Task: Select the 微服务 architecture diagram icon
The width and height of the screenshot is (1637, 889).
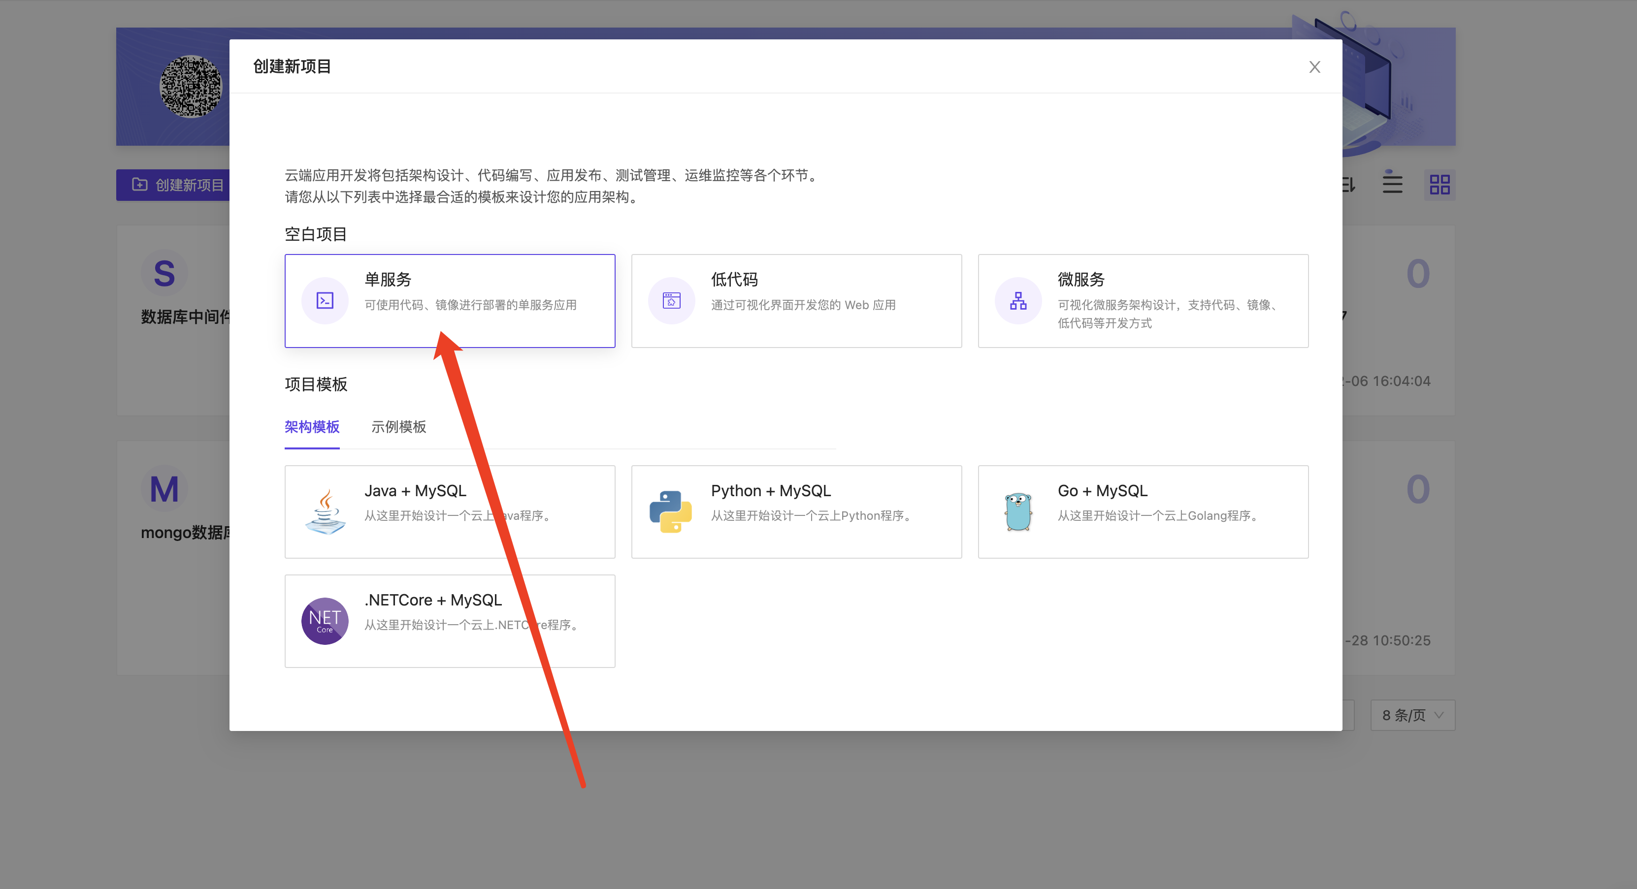Action: click(x=1017, y=300)
